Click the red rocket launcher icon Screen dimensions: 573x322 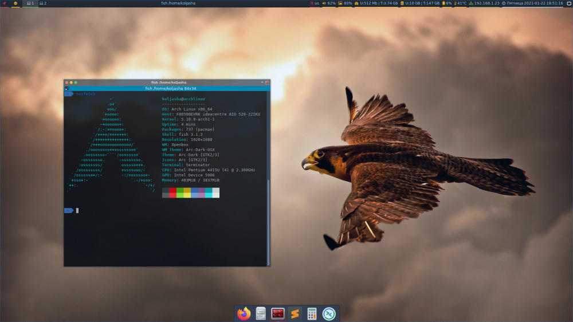[5, 3]
